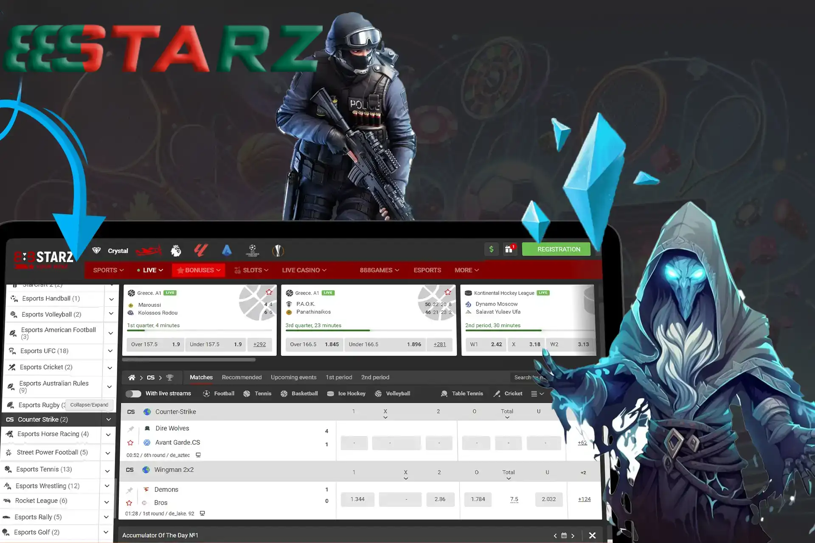Open the +292 extra markets link

tap(259, 344)
